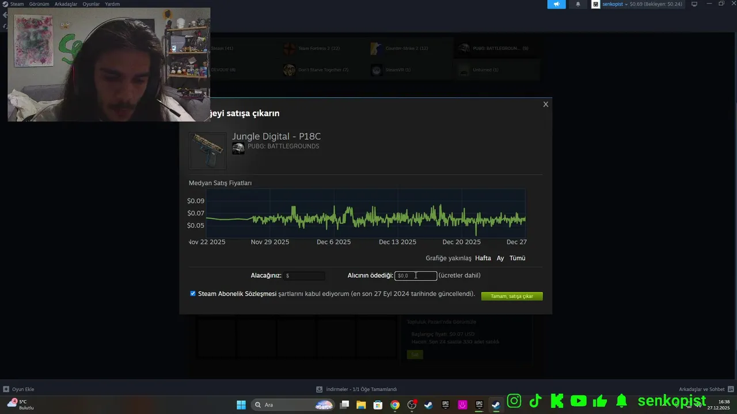
Task: Open İndirmeler downloads status
Action: coord(356,389)
